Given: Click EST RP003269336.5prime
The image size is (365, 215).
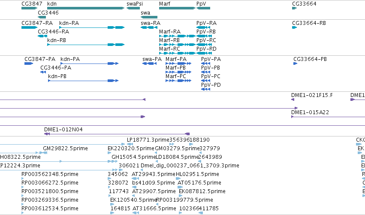Looking at the screenshot, I should coord(50,200).
